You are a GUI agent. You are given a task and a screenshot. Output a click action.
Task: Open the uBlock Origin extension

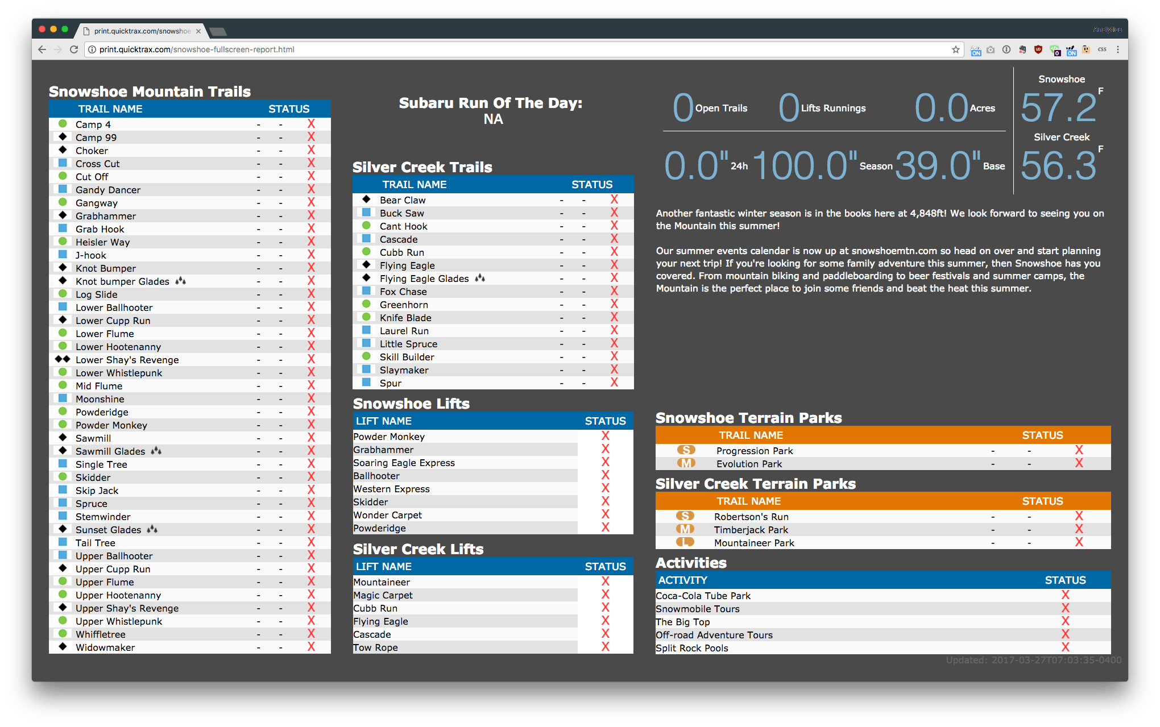click(1038, 49)
